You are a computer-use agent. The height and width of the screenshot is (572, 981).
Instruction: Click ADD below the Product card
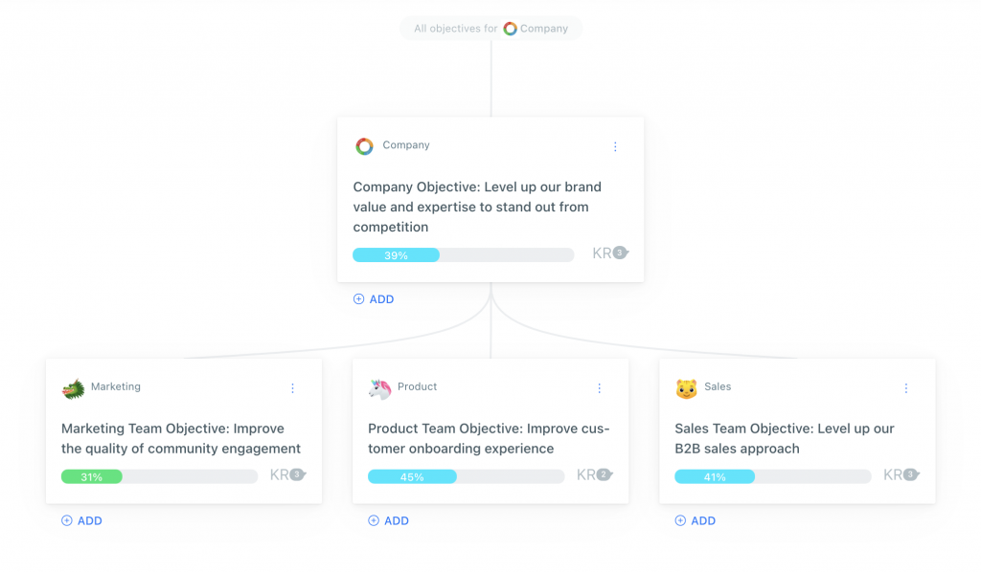tap(389, 520)
